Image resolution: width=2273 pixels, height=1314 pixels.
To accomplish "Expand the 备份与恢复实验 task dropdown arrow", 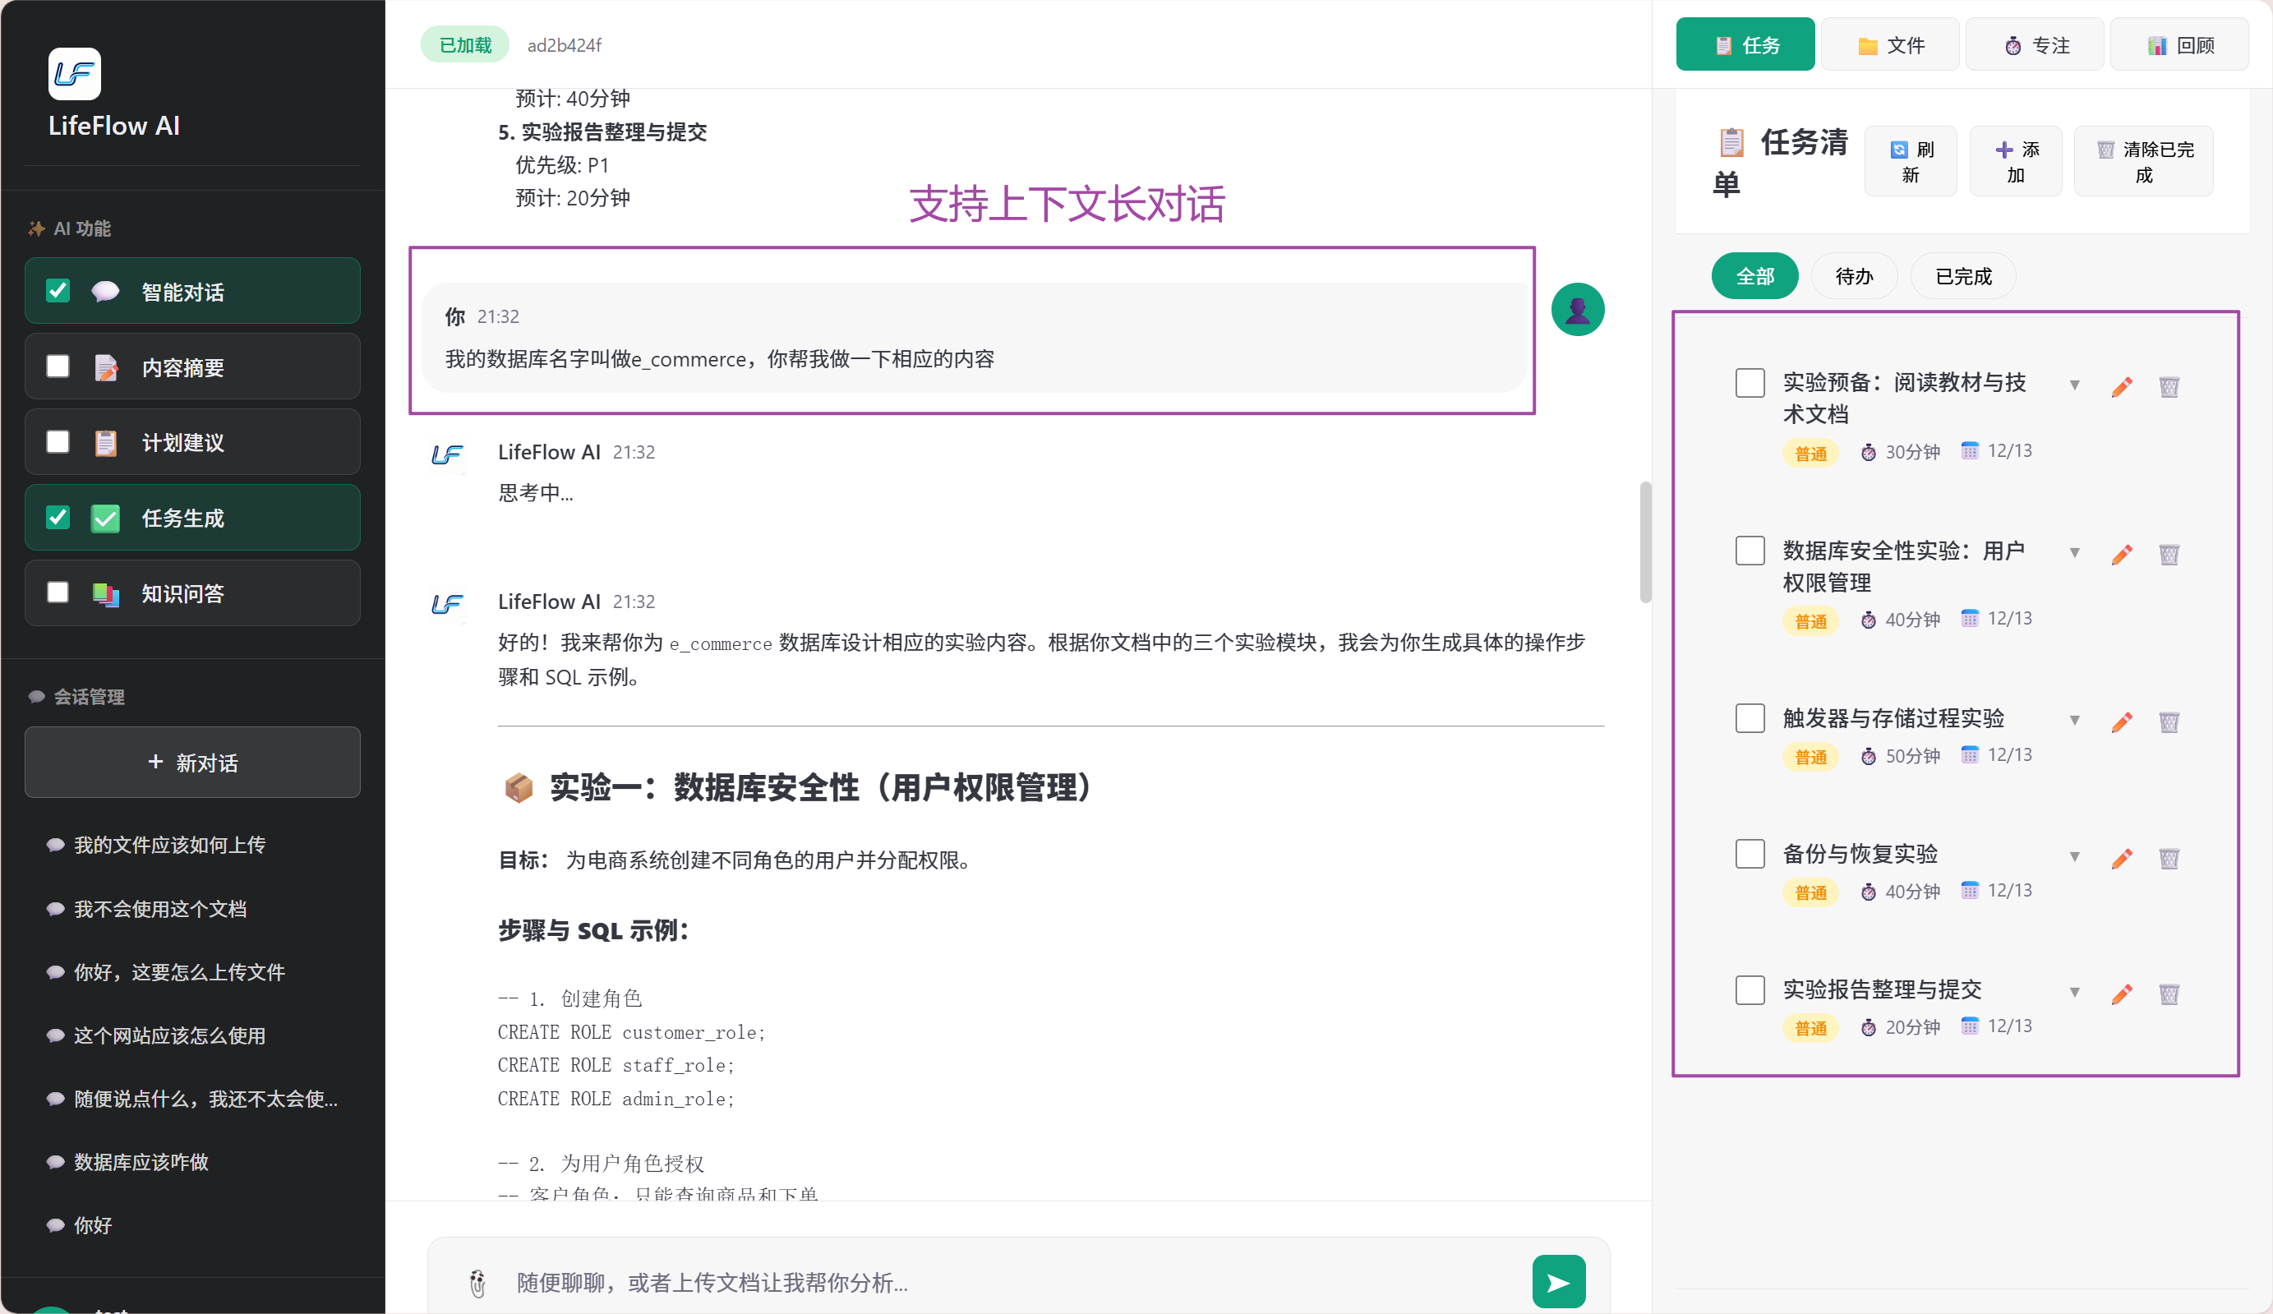I will (2073, 855).
